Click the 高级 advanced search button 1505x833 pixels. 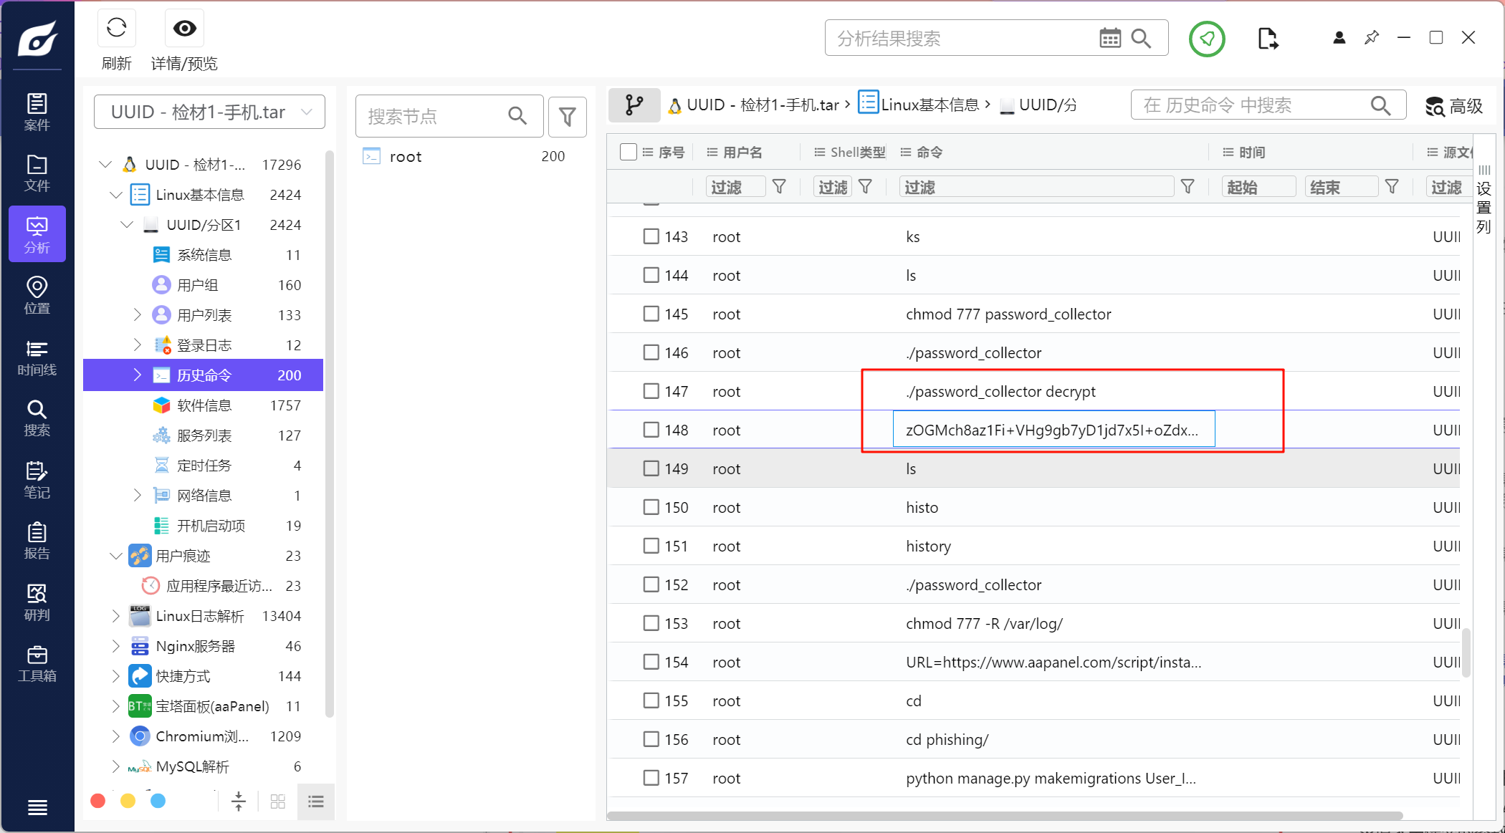1453,106
